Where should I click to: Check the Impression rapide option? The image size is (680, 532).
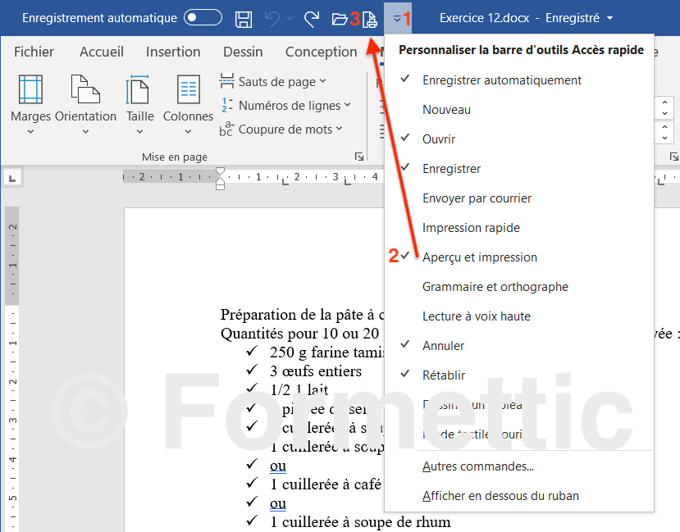[471, 228]
